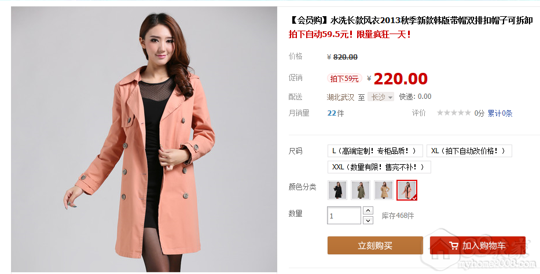This screenshot has height=274, width=540.
Task: Select the XXL size option
Action: point(379,167)
